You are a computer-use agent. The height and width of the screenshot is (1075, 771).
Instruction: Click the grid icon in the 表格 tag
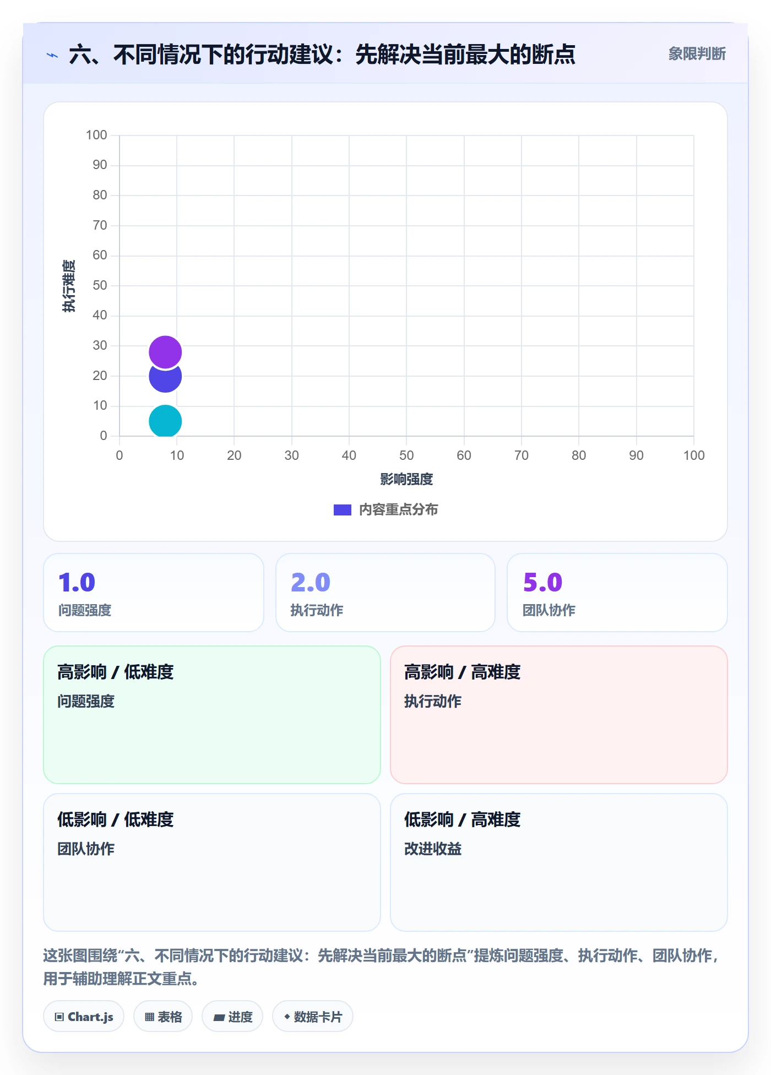point(149,1017)
